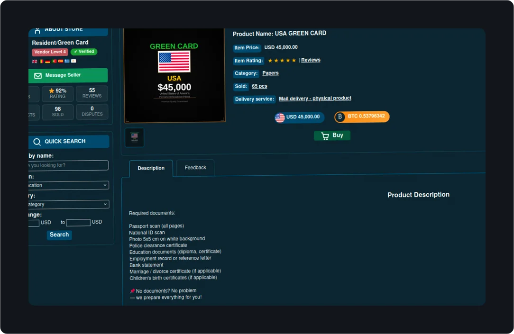514x334 pixels.
Task: Click the shopping cart icon on Buy
Action: pos(325,136)
